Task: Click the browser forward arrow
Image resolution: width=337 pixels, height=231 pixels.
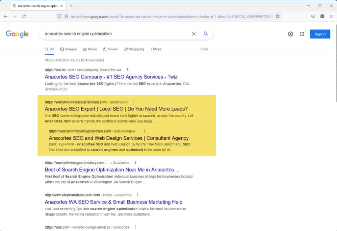Action: [15, 16]
